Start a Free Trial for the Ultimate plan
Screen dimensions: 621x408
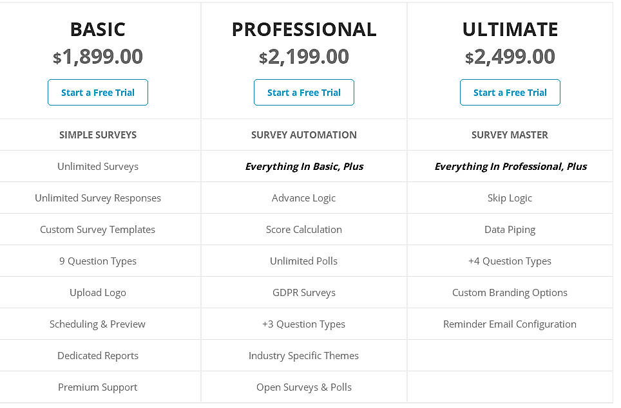click(x=510, y=92)
